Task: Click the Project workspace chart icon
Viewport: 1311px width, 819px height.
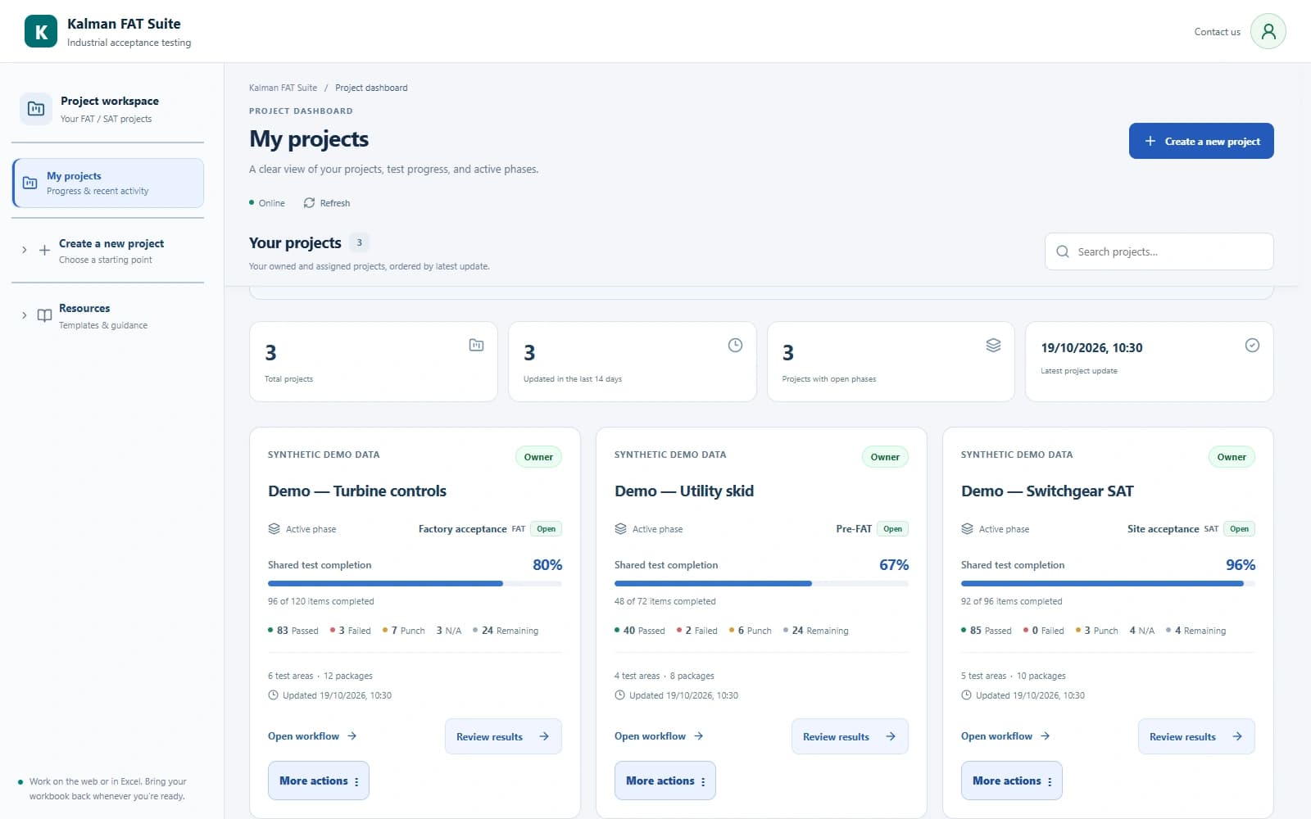Action: pos(36,108)
